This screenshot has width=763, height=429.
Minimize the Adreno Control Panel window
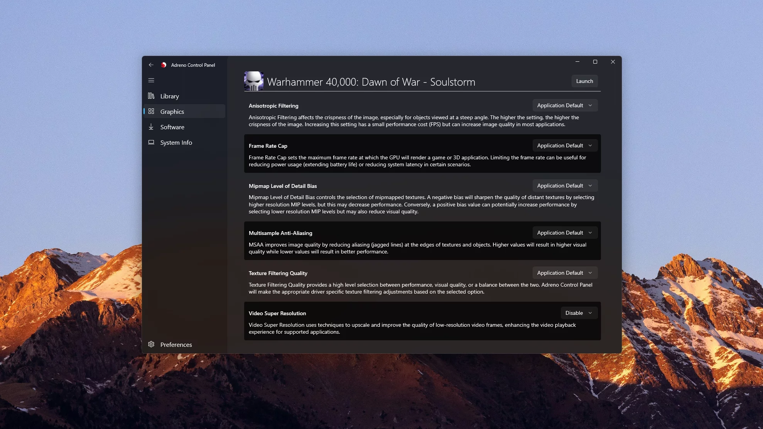click(x=577, y=62)
